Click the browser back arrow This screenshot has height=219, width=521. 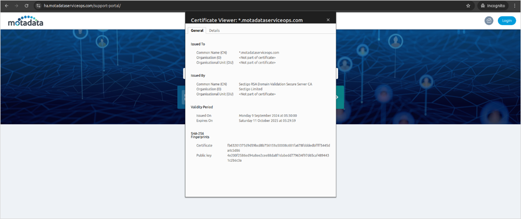tap(6, 6)
